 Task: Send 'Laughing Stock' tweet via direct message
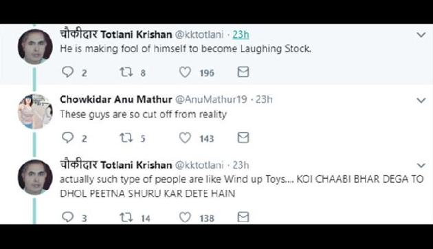pos(243,72)
